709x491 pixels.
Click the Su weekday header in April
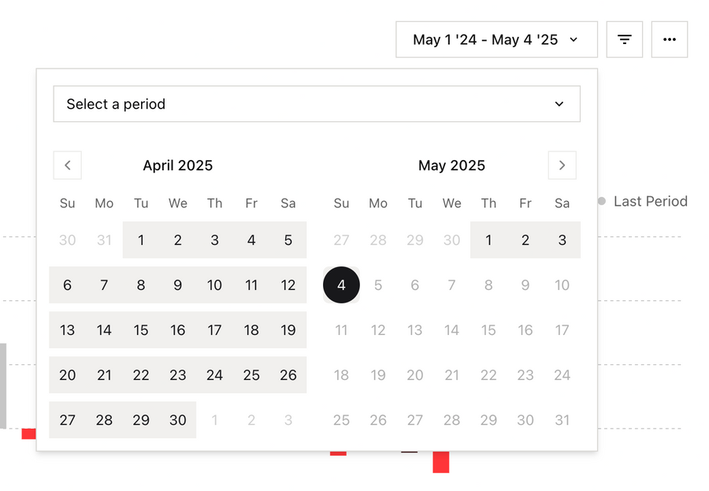[x=67, y=203]
